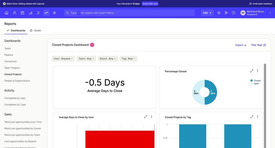Click the pink badge next to dashboard title

(x=92, y=45)
